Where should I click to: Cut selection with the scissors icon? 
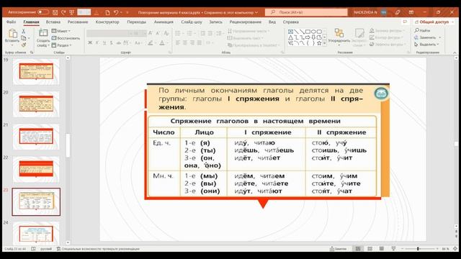24,31
